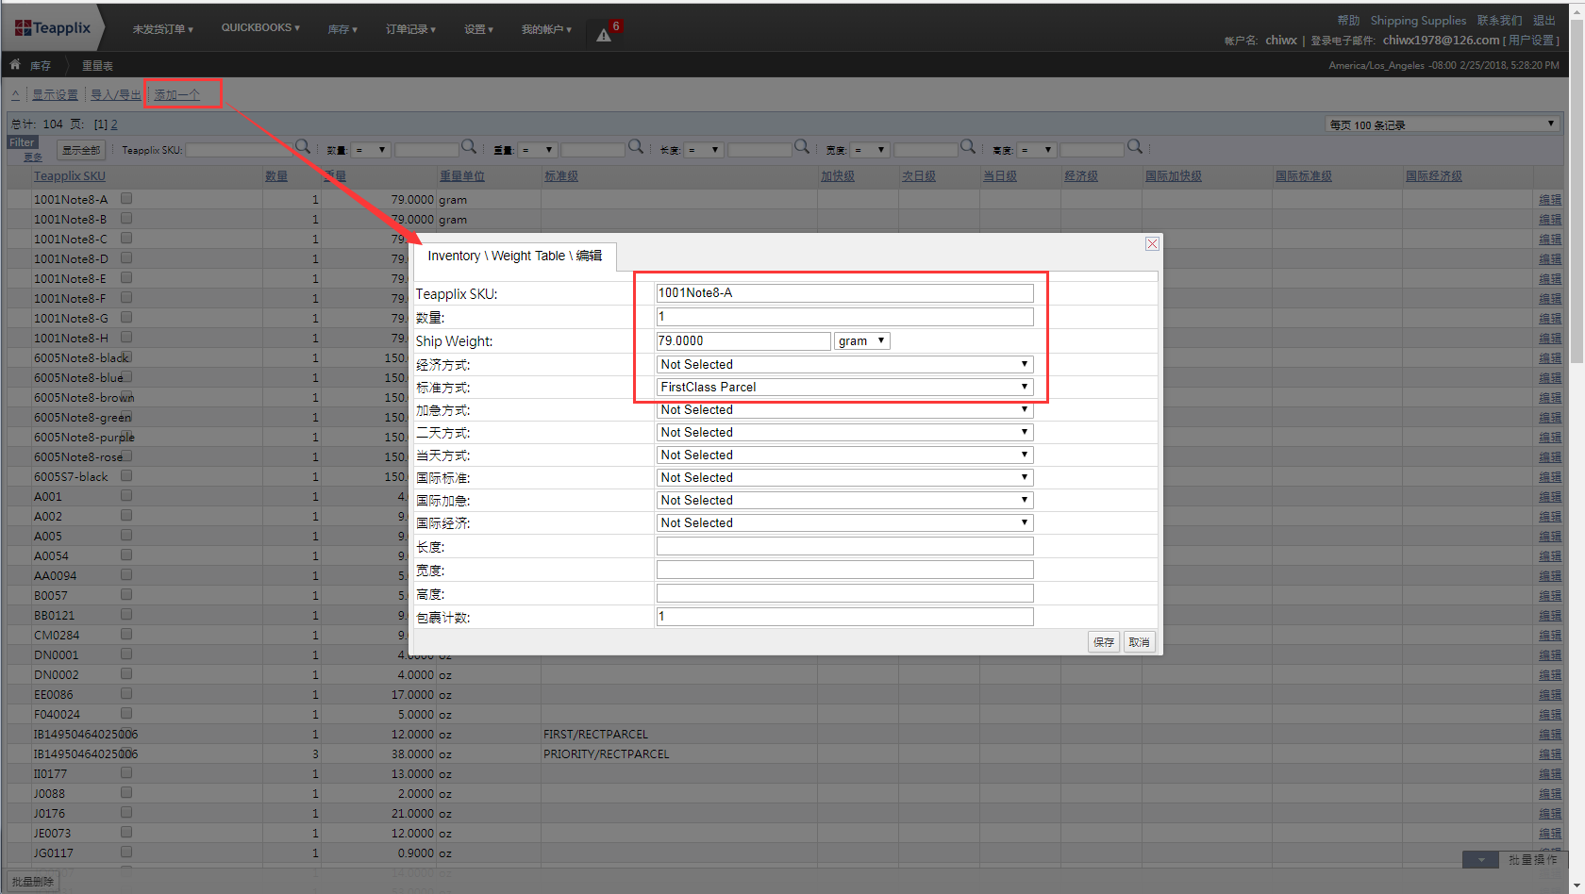This screenshot has height=894, width=1585.
Task: Open the 订单记录 menu
Action: tap(410, 29)
